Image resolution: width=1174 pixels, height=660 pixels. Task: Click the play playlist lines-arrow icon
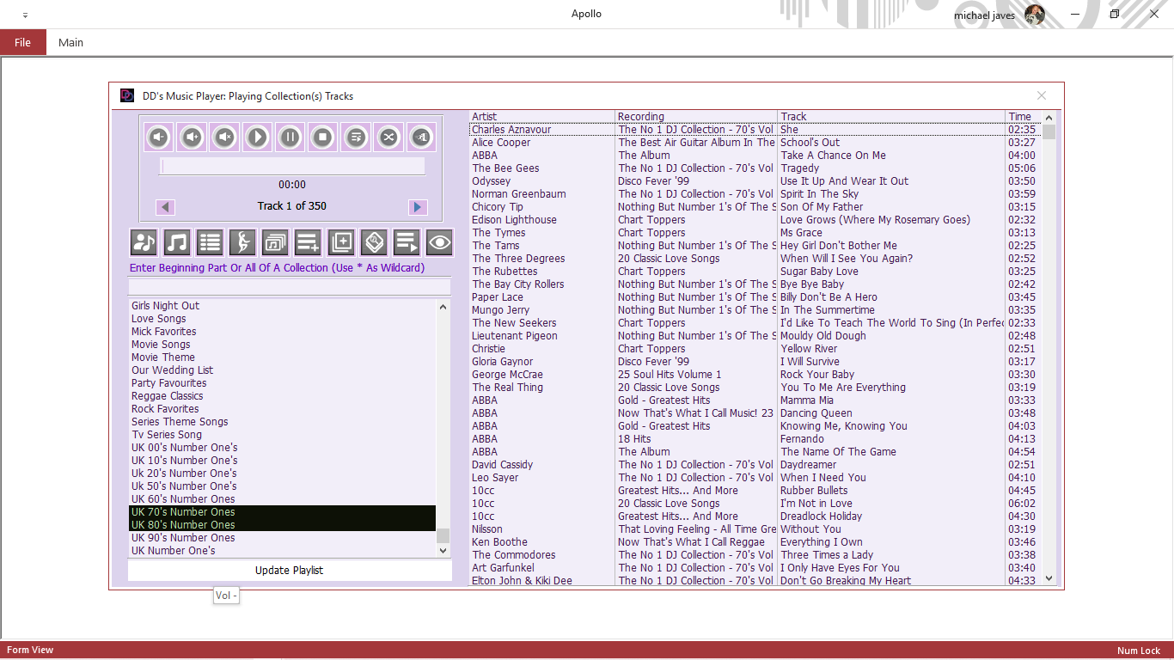click(407, 243)
